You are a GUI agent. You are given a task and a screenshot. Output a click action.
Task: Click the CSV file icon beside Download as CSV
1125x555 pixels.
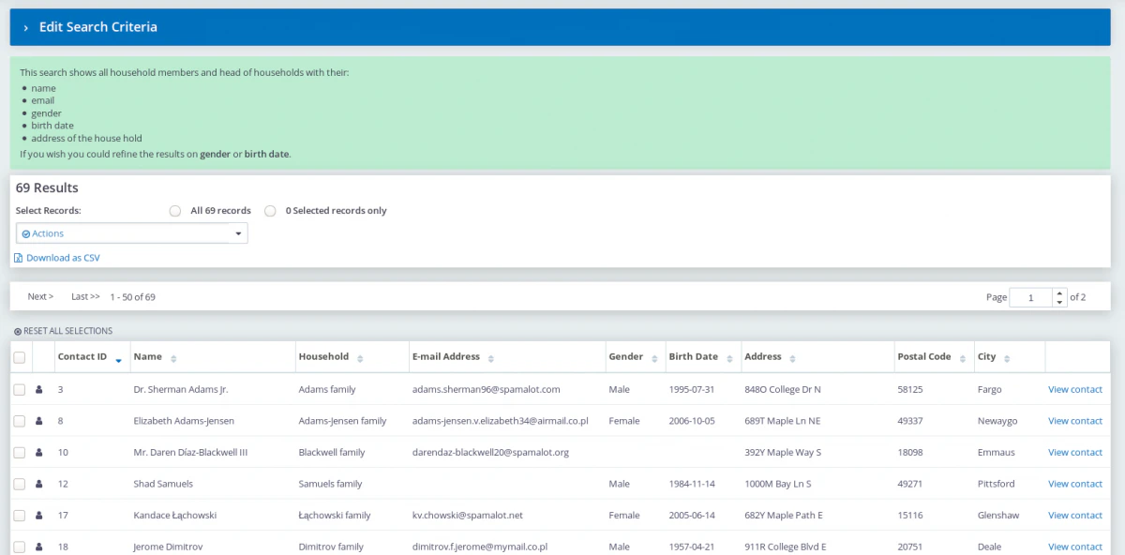19,258
